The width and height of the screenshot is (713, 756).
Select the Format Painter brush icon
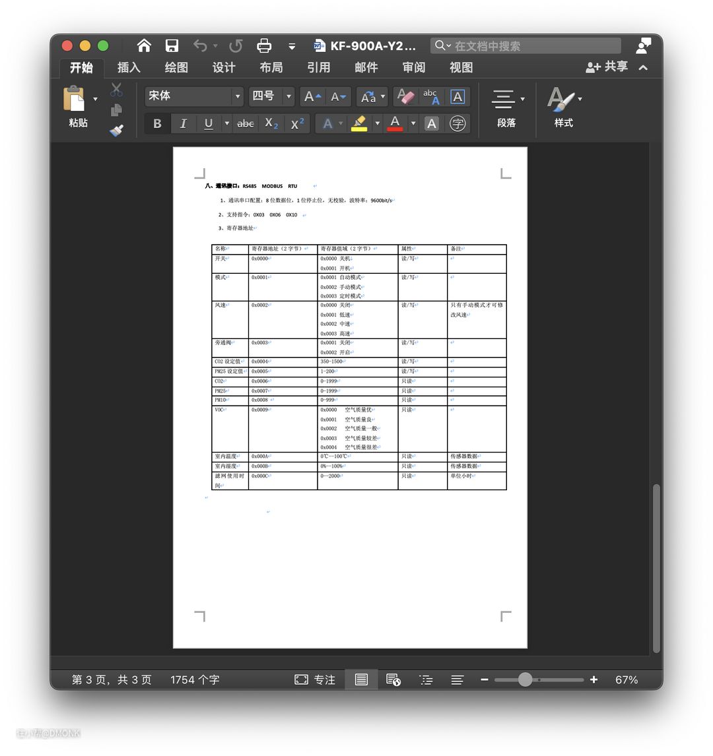[116, 130]
